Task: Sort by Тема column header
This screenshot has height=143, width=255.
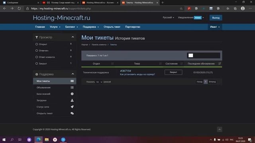Action: 138,64
